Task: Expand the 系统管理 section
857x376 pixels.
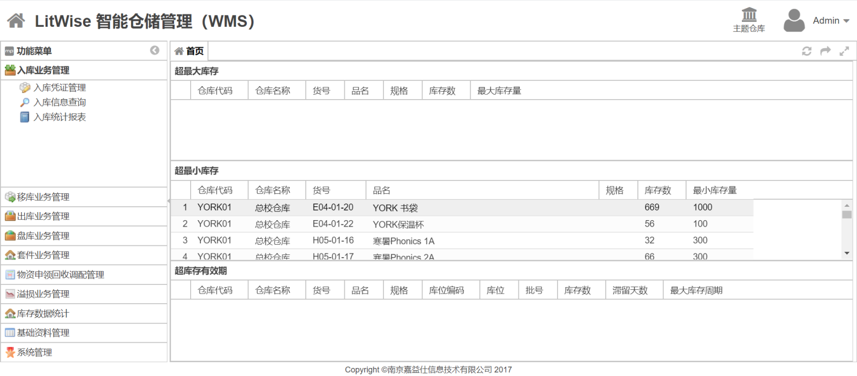Action: pos(84,352)
